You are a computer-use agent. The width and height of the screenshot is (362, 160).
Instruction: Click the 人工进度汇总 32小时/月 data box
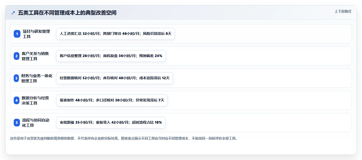[115, 34]
